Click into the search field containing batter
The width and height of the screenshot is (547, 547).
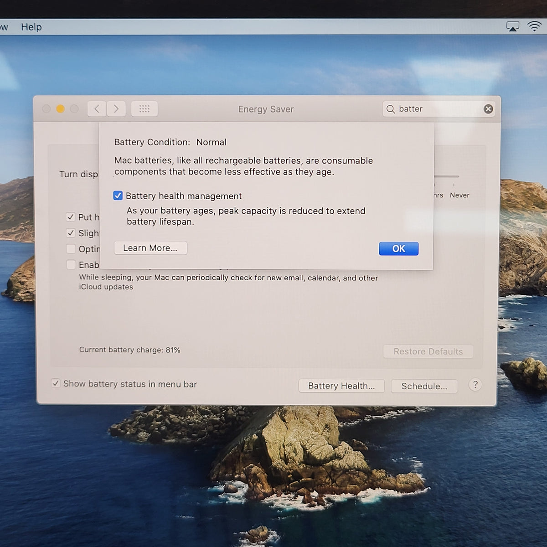[x=439, y=109]
